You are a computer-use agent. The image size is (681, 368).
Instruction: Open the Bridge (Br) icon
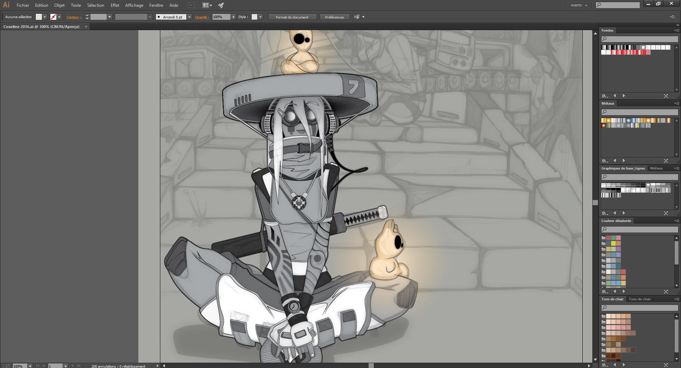pyautogui.click(x=192, y=5)
